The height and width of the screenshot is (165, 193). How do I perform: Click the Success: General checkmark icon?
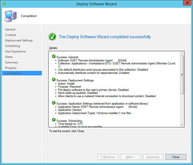tap(54, 56)
